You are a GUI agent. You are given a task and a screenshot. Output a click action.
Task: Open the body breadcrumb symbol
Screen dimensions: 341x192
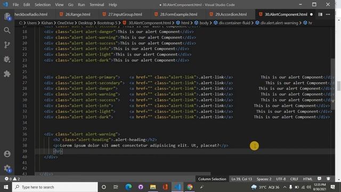coord(201,23)
